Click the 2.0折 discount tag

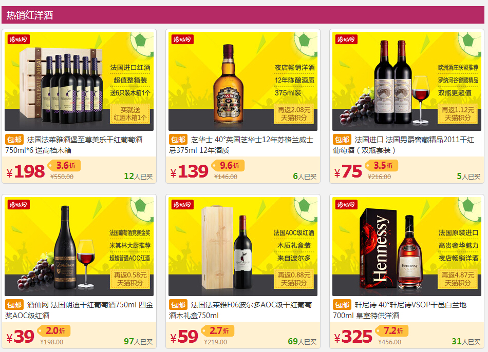[x=54, y=330]
